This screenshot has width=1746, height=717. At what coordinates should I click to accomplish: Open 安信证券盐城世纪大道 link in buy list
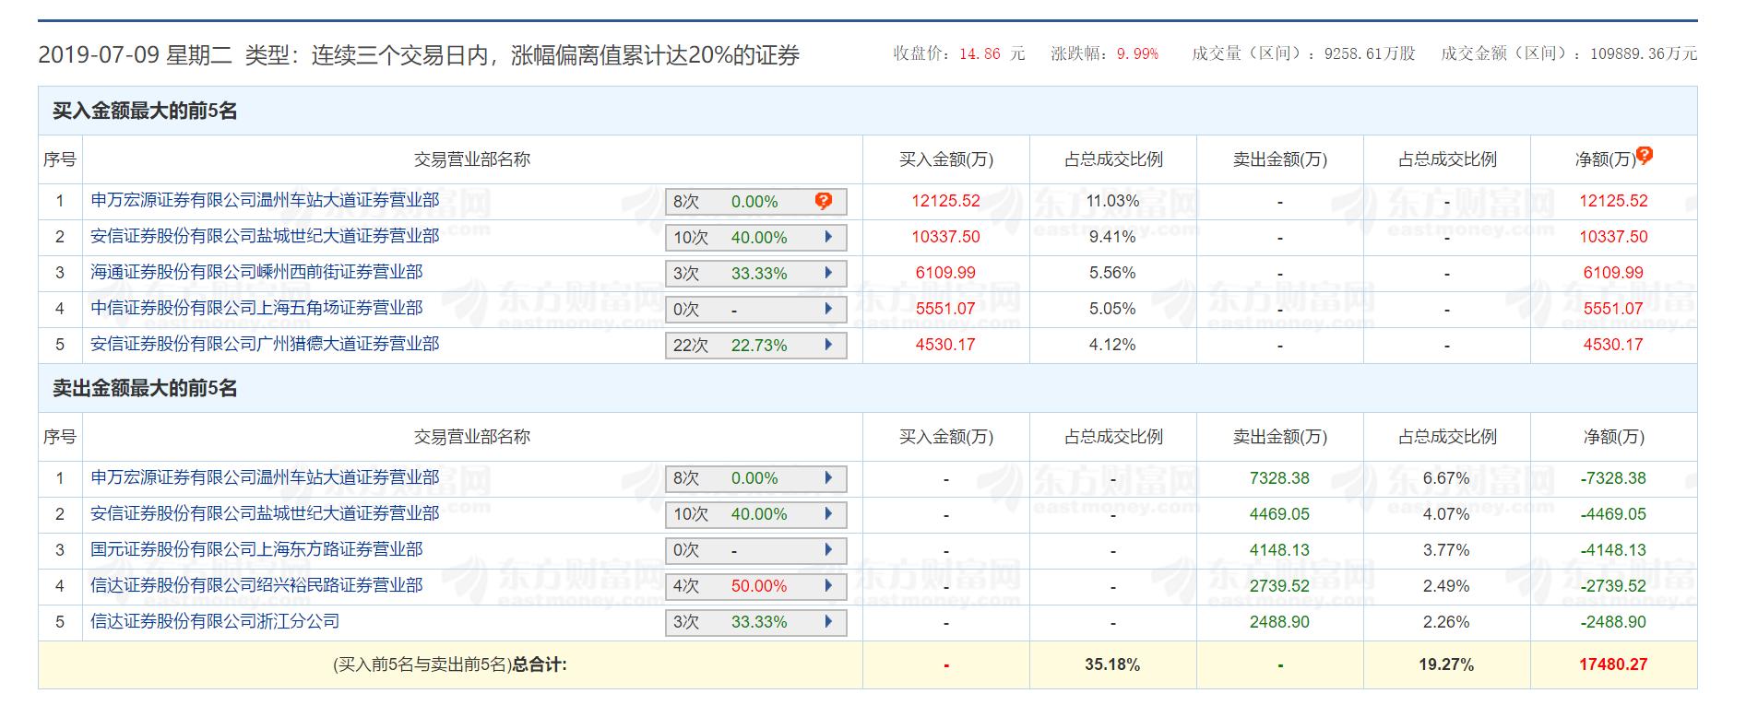tap(265, 236)
